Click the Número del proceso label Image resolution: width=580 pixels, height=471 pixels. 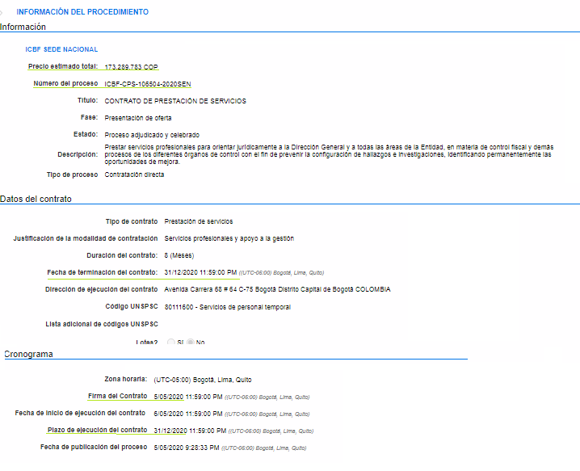tap(65, 84)
